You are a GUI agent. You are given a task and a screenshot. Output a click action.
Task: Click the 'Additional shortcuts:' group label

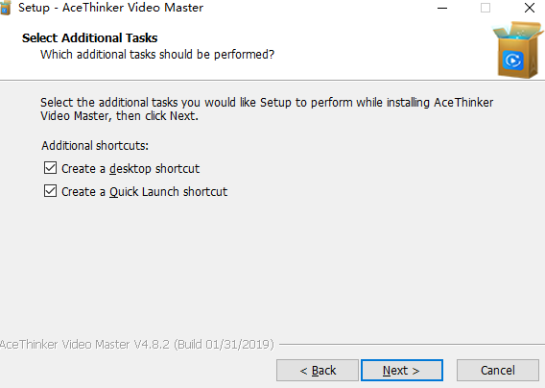pyautogui.click(x=95, y=145)
